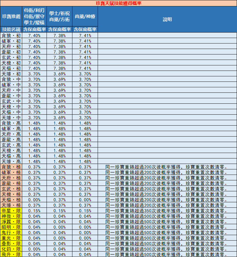This screenshot has width=237, height=257.
Task: Click 含保底概率 subheader under 尚藥/神療
Action: pyautogui.click(x=85, y=30)
